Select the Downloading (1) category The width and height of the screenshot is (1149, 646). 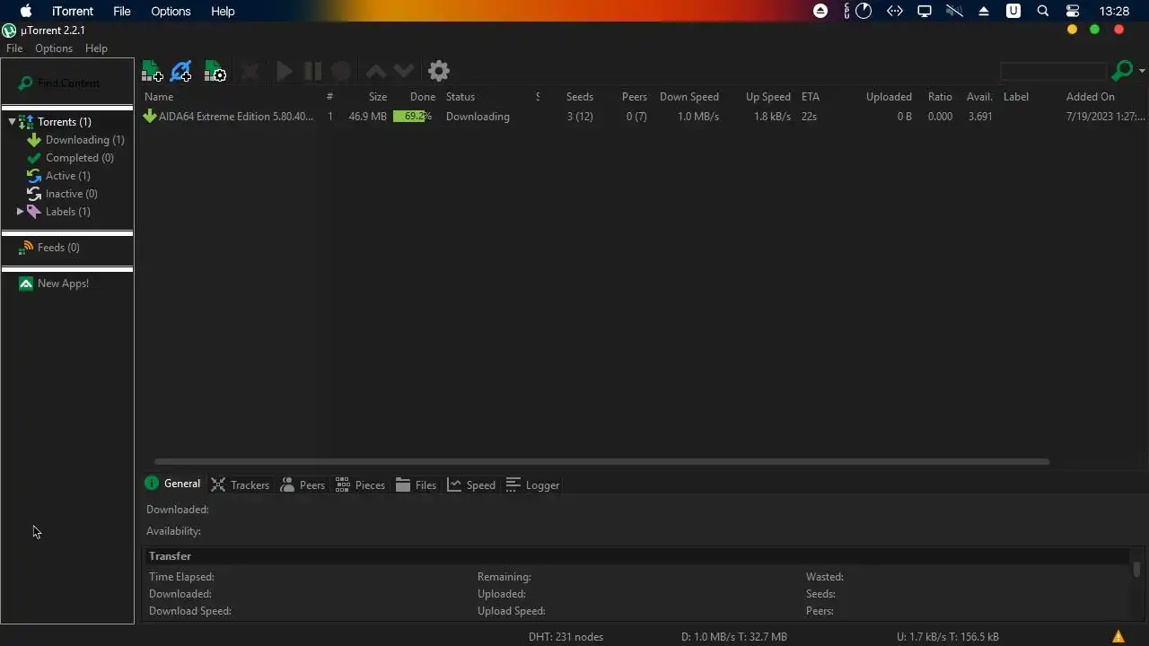pos(84,140)
